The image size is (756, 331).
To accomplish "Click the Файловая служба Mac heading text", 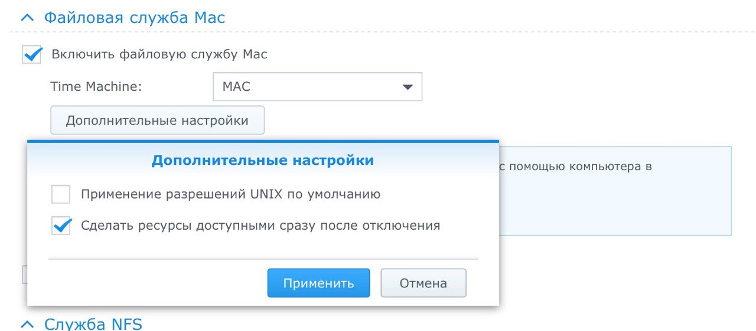I will [135, 18].
